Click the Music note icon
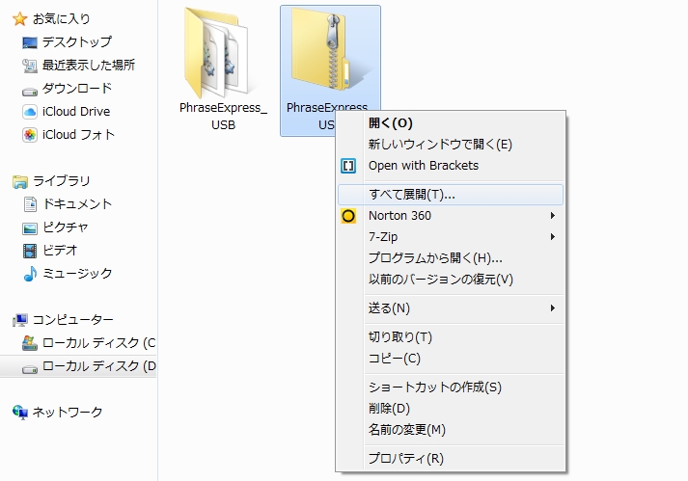 pyautogui.click(x=30, y=274)
